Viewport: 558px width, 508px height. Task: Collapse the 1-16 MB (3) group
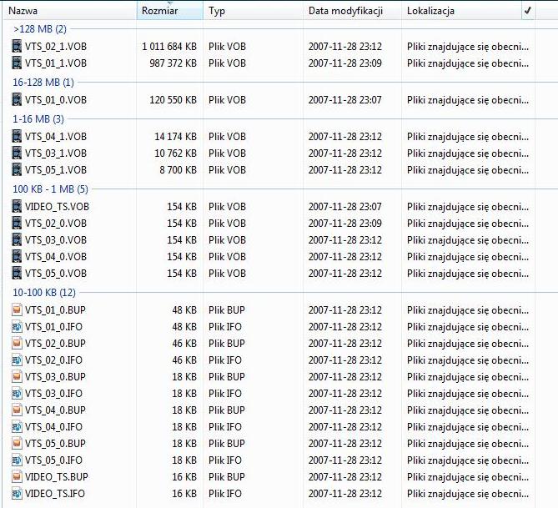[38, 119]
